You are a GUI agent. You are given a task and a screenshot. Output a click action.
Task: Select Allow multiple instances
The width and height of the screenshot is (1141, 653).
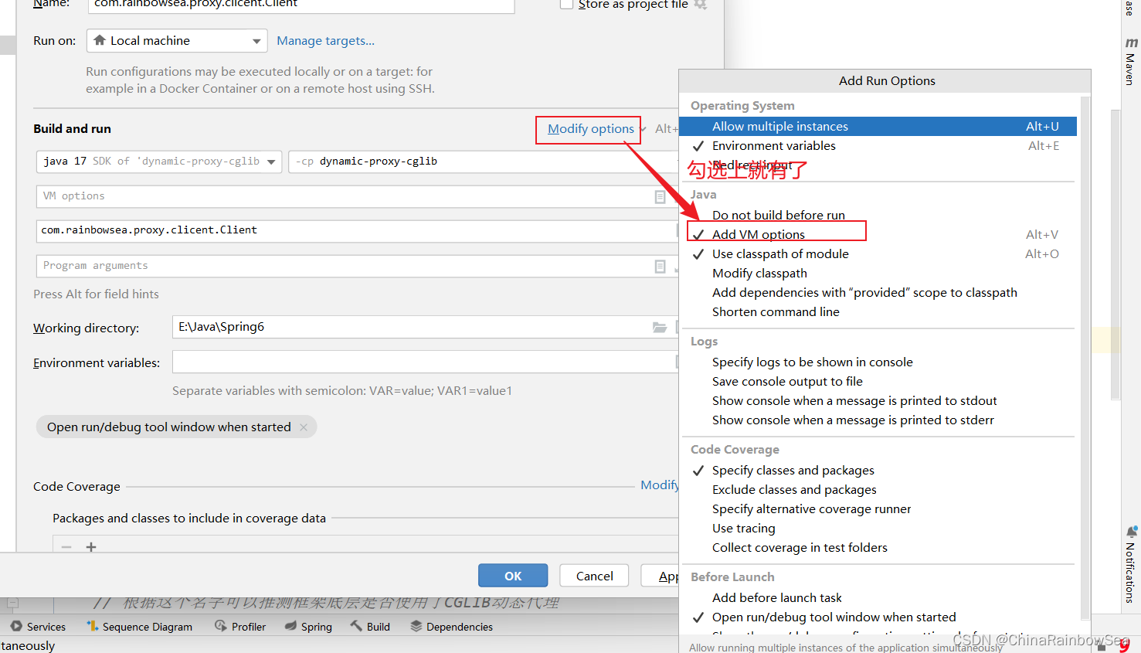[x=878, y=127]
